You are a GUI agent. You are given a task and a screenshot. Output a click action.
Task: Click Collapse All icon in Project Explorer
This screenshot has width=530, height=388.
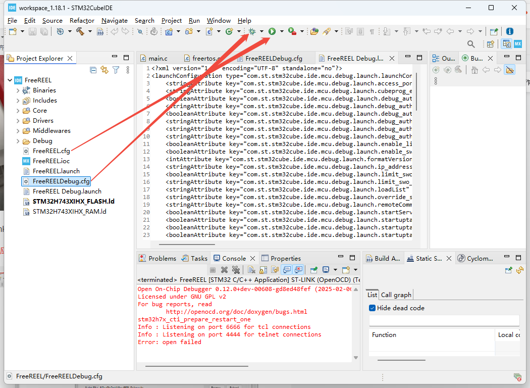(93, 70)
